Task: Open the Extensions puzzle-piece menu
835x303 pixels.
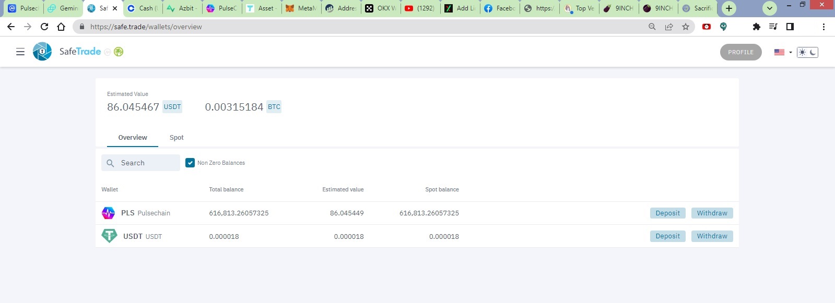Action: (756, 27)
